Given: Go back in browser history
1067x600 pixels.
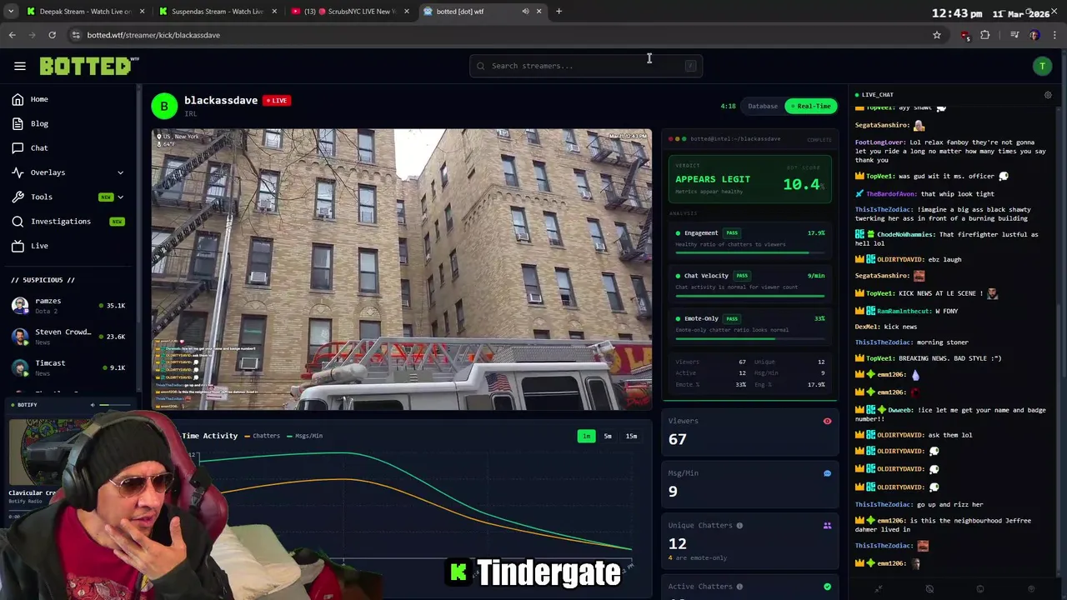Looking at the screenshot, I should click(x=12, y=35).
